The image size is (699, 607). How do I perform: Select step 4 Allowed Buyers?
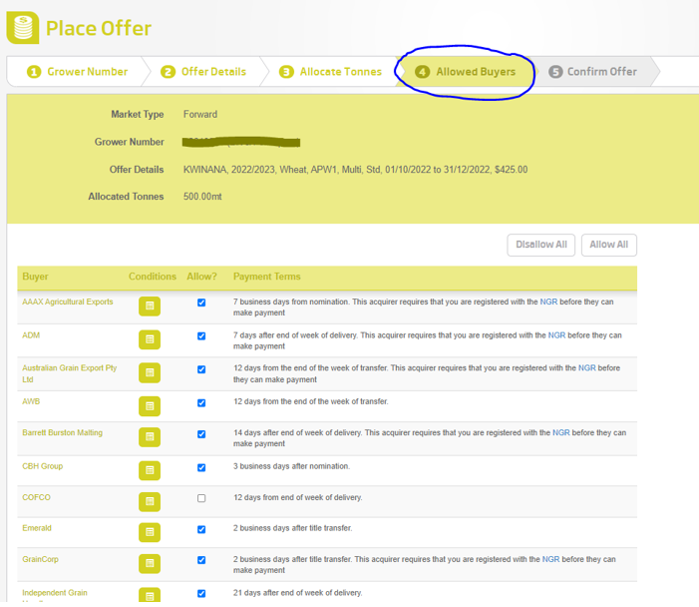(x=465, y=72)
